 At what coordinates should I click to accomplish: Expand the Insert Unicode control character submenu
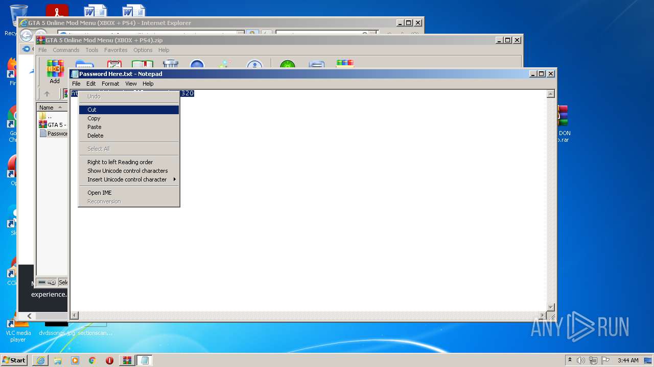point(129,179)
